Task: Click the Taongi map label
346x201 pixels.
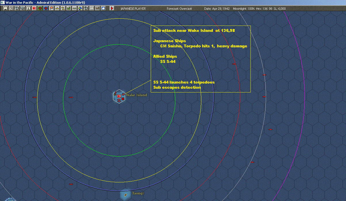Action: point(138,193)
